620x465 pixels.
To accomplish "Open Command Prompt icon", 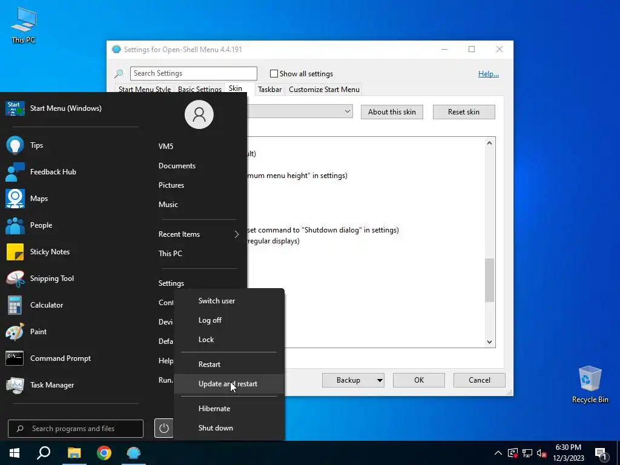I will 15,358.
